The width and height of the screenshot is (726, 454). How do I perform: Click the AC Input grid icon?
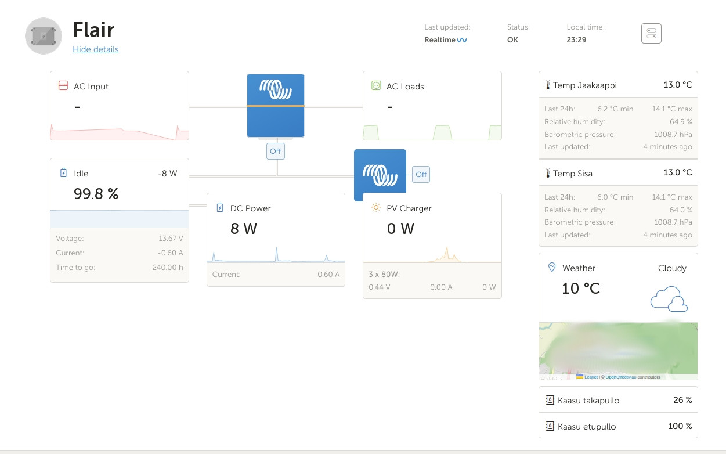[x=63, y=86]
